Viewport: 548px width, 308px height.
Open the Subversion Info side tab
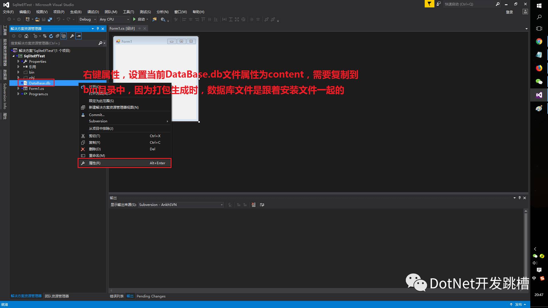click(x=5, y=96)
